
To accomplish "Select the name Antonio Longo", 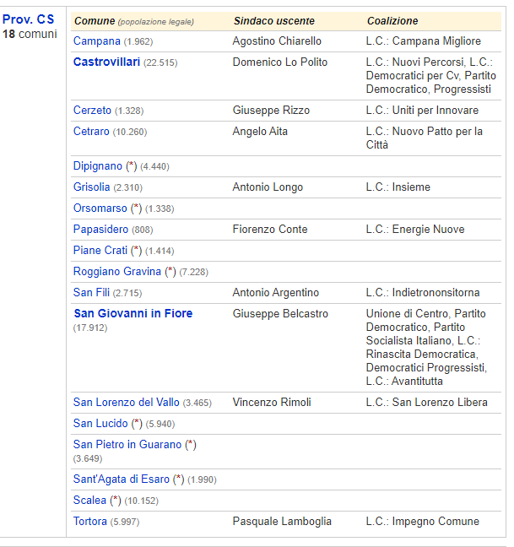I will coord(268,187).
